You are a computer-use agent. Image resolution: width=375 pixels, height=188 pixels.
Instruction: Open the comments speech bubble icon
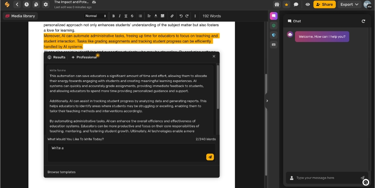pyautogui.click(x=296, y=5)
